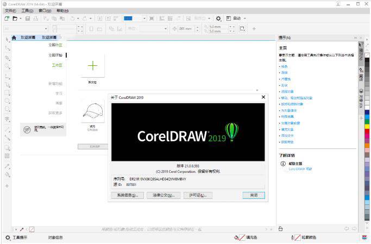Click the gear icon on the status bar
The height and width of the screenshot is (244, 371).
(x=8, y=237)
